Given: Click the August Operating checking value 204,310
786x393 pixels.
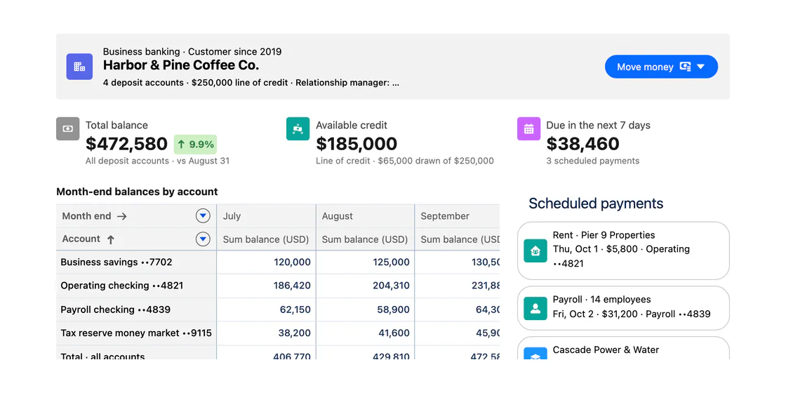Looking at the screenshot, I should click(391, 286).
